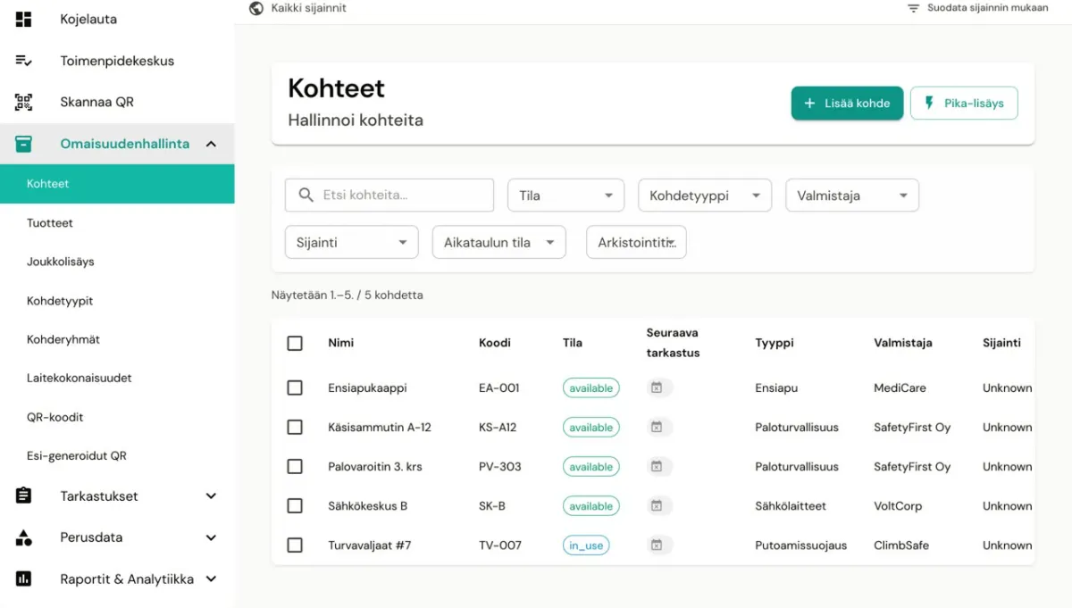The image size is (1072, 608).
Task: Check the Sähkökeskus B row checkbox
Action: (295, 506)
